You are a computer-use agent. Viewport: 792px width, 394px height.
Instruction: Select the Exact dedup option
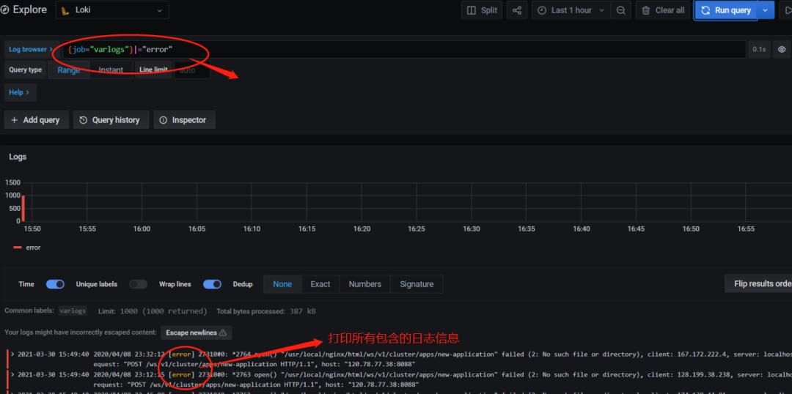tap(320, 284)
